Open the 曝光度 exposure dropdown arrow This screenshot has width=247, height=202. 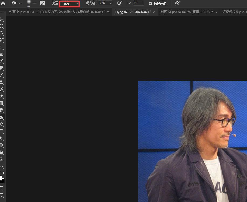(x=110, y=3)
